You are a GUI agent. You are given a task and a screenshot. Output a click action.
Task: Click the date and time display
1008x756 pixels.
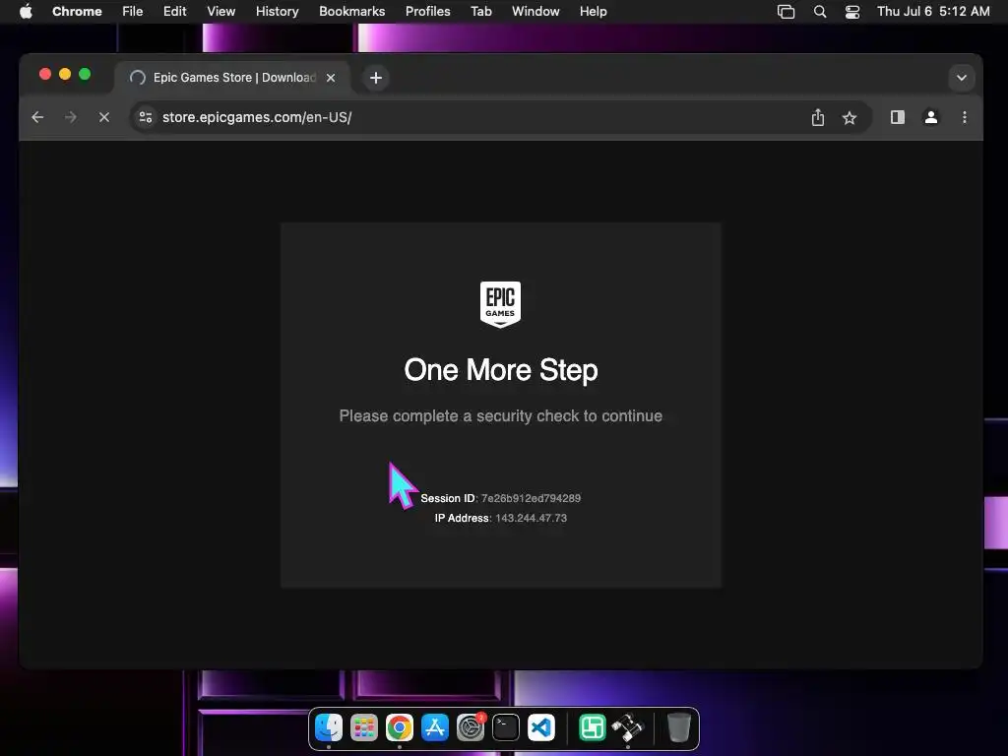933,12
